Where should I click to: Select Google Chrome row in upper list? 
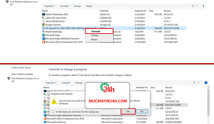point(114,25)
